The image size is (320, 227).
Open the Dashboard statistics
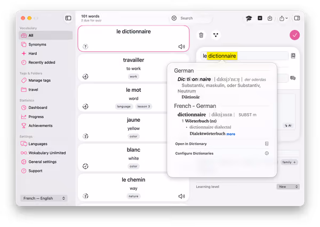point(46,107)
